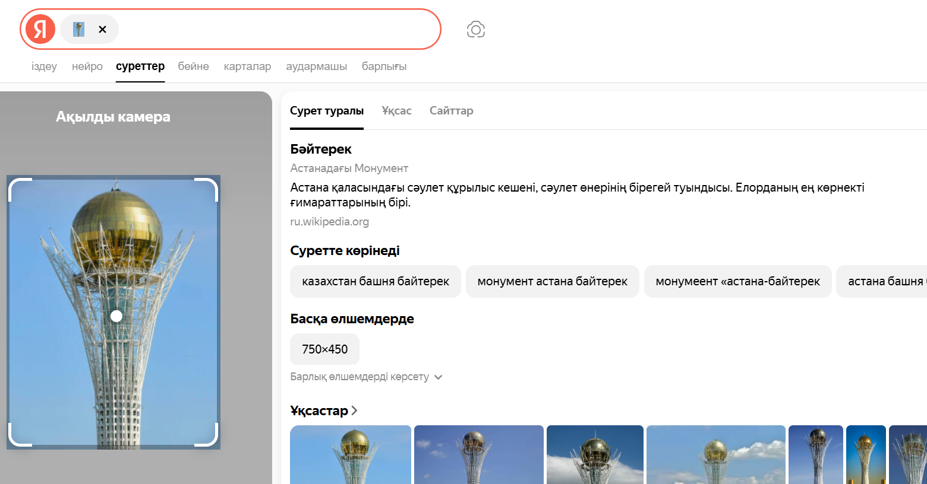The height and width of the screenshot is (484, 927).
Task: Switch to the Ұқсас tab
Action: click(396, 110)
